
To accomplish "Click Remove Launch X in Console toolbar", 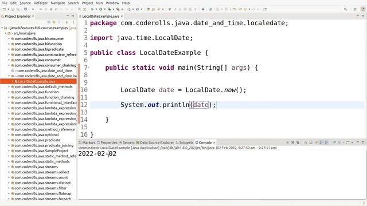I will [x=292, y=142].
